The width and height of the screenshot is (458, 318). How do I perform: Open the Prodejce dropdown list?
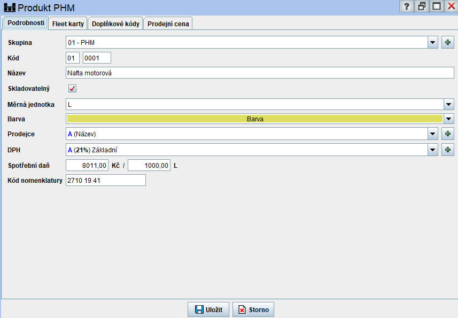click(433, 134)
